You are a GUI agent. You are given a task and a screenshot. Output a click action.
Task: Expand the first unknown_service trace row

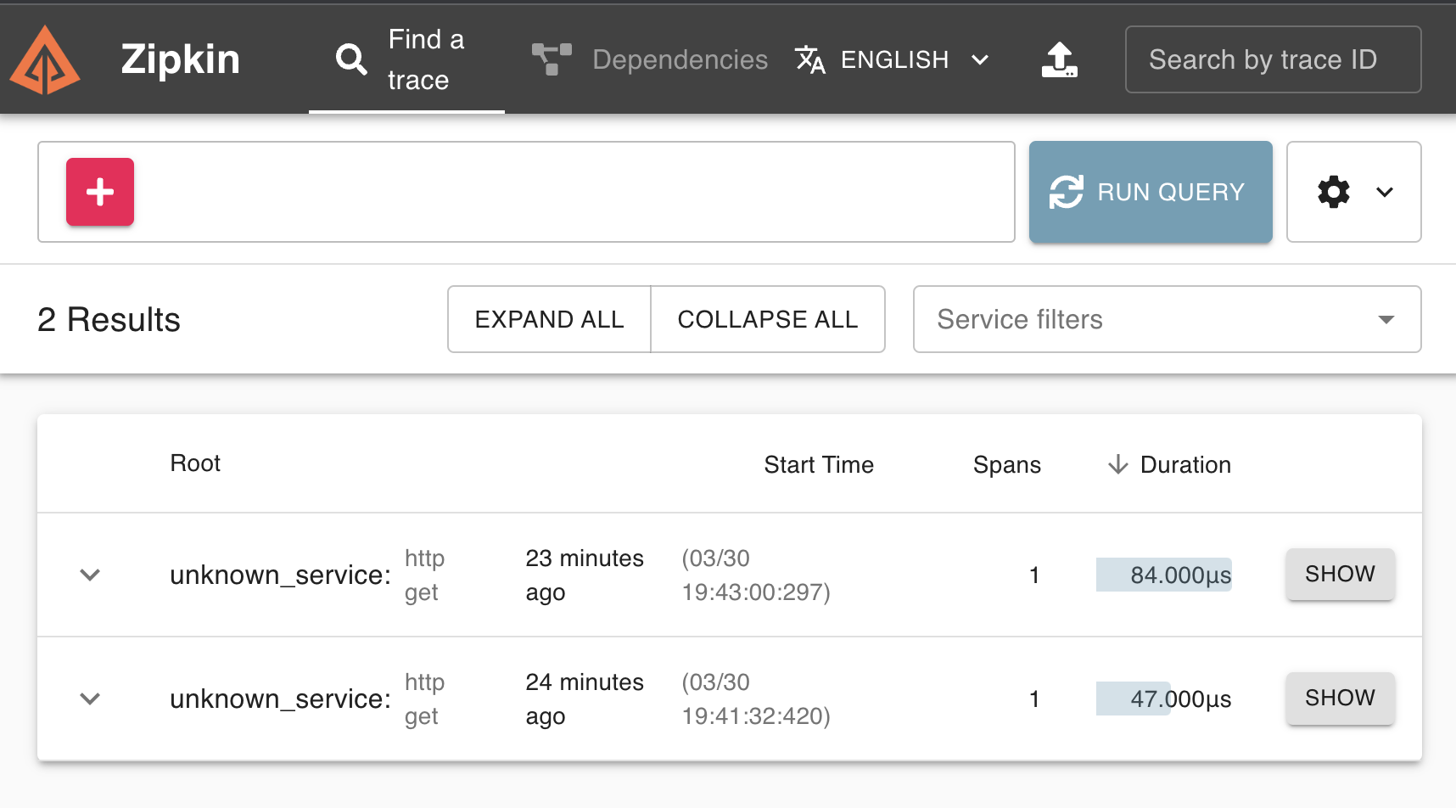point(89,575)
